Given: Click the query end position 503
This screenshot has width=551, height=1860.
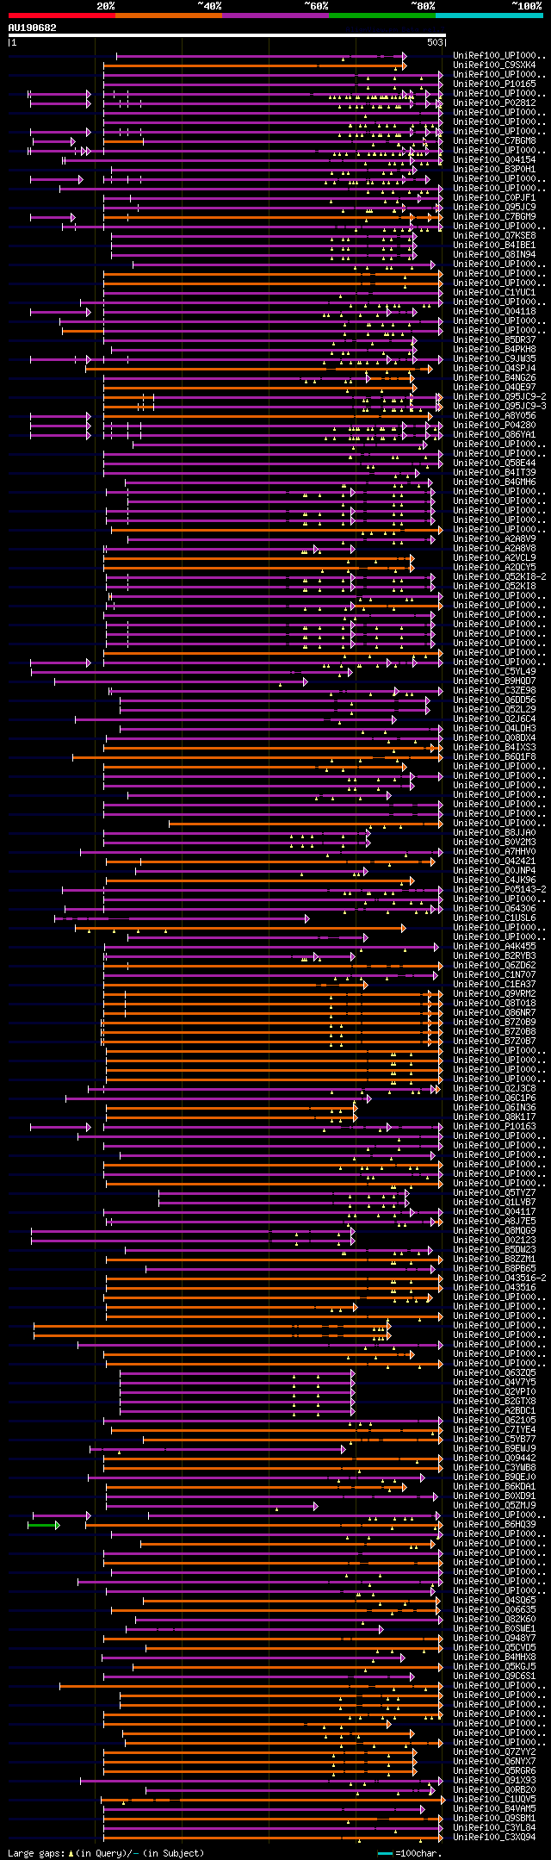Looking at the screenshot, I should coord(436,42).
